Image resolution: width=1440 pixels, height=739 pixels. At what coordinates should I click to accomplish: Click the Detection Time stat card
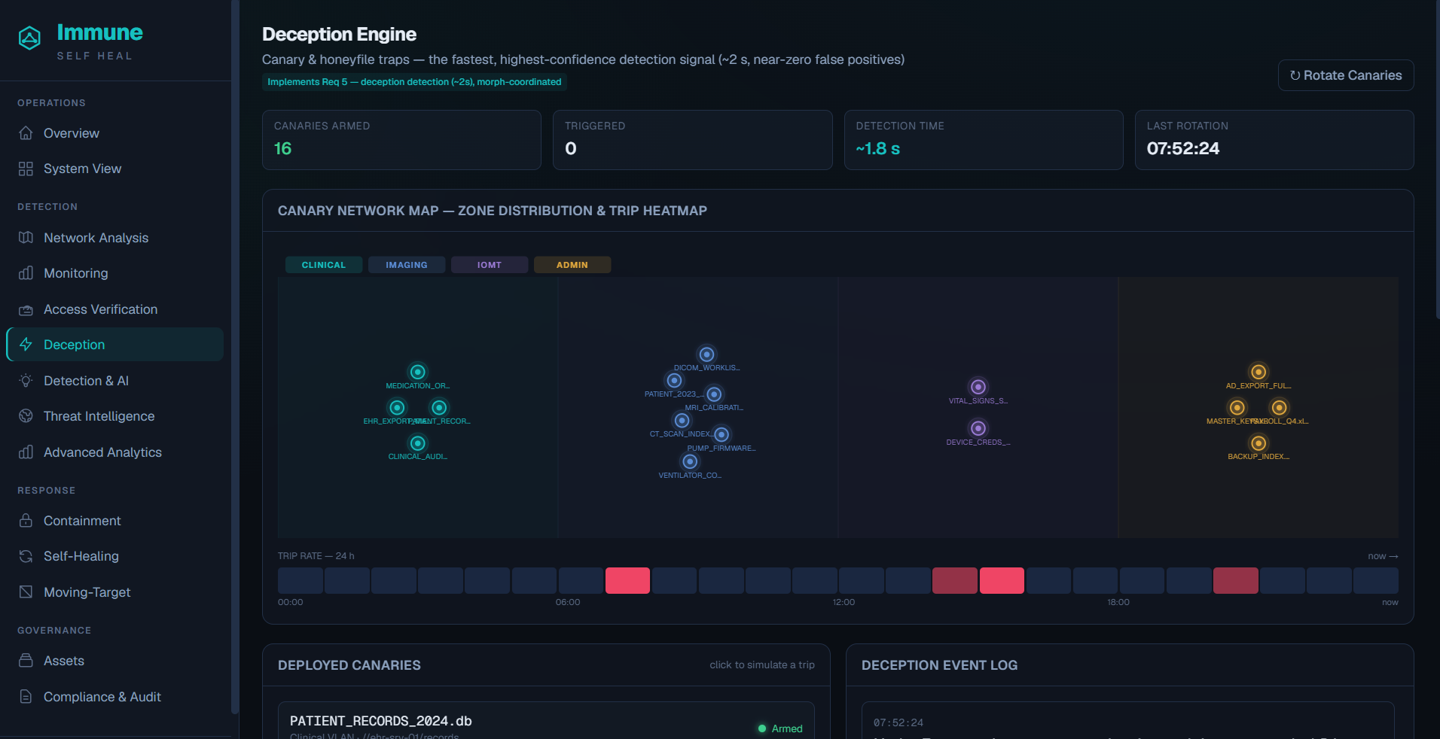984,140
